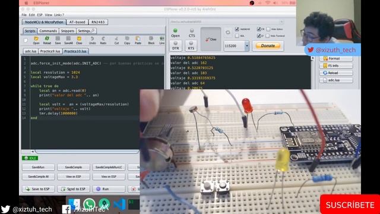Open the View menu

pos(49,15)
